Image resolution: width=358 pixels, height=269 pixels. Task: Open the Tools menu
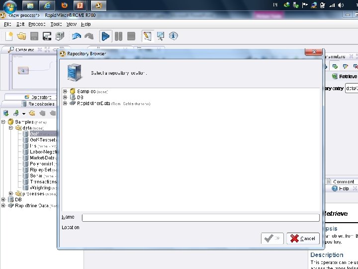point(56,24)
